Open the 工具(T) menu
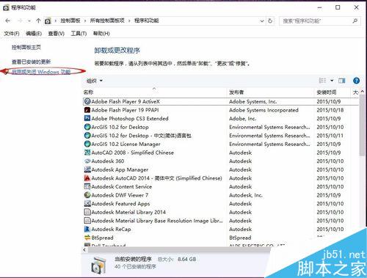Viewport: 367px width, 278px height. tap(79, 34)
